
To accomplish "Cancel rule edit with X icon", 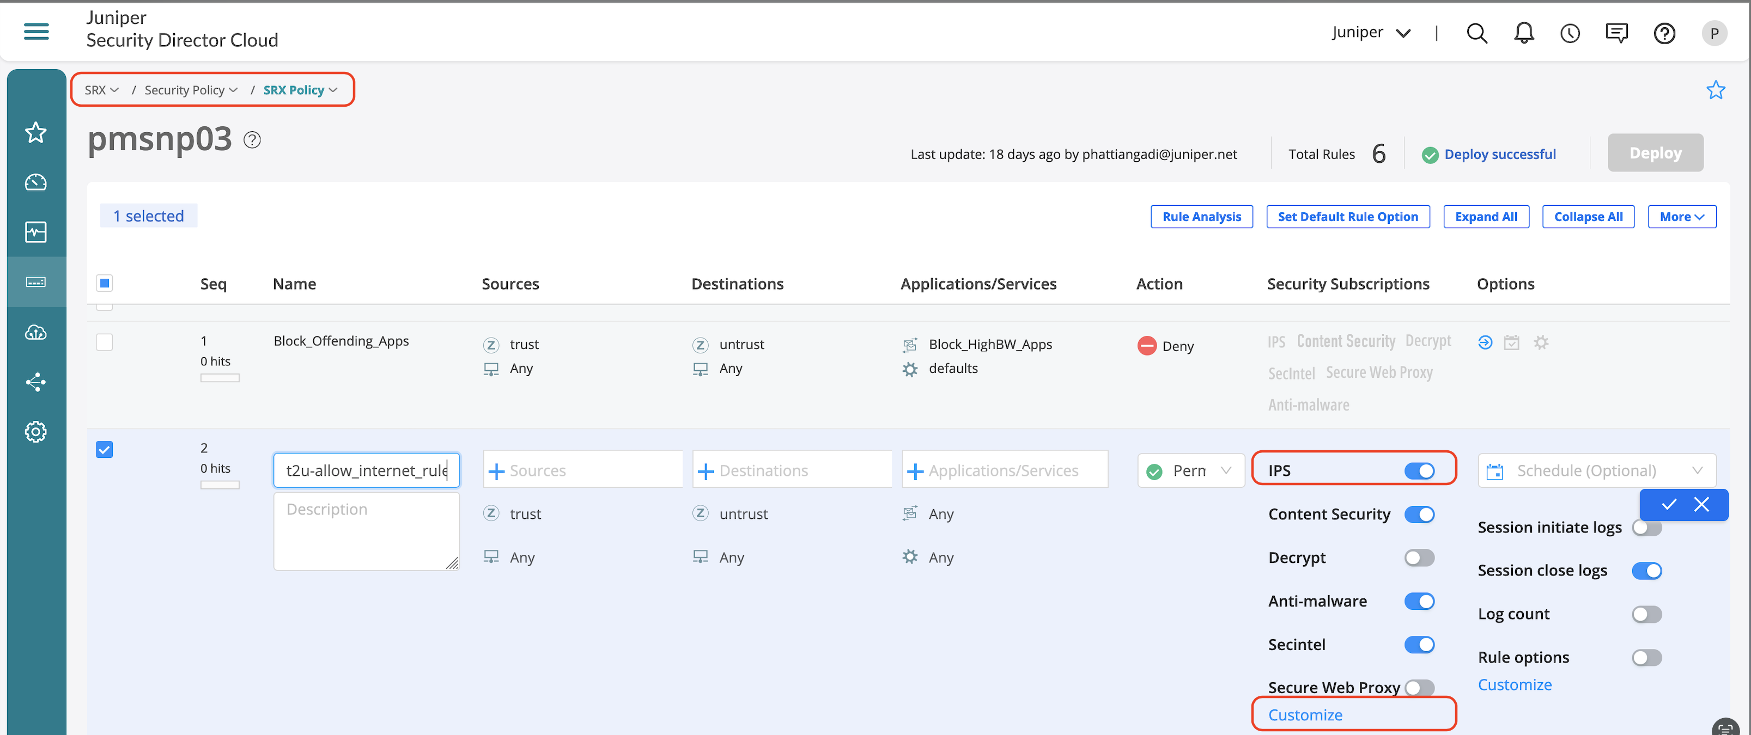I will (x=1701, y=505).
